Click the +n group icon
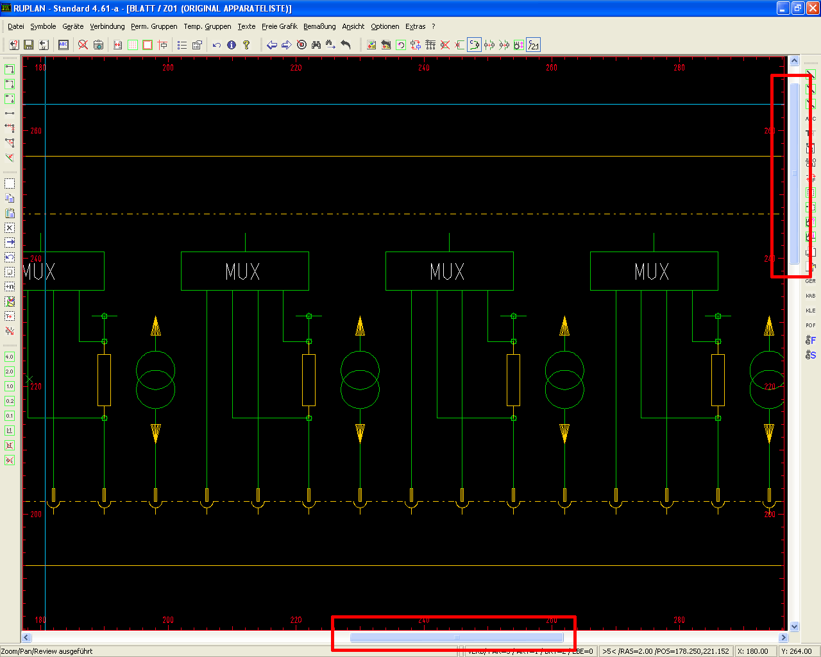Viewport: 821px width, 657px height. click(10, 287)
